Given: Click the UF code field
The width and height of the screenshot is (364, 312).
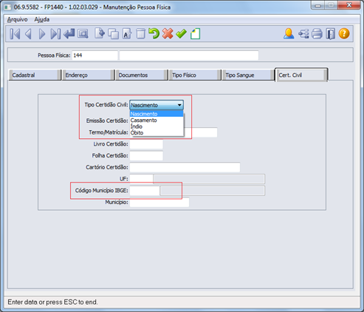Looking at the screenshot, I should pyautogui.click(x=141, y=179).
